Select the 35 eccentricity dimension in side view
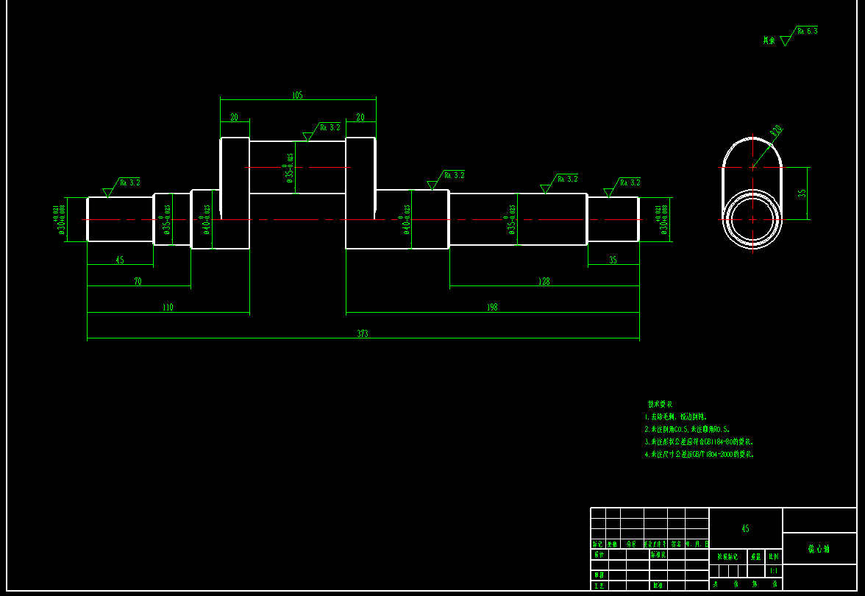This screenshot has height=596, width=865. pyautogui.click(x=802, y=193)
